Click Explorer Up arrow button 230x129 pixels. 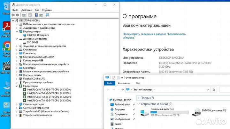click(x=123, y=90)
